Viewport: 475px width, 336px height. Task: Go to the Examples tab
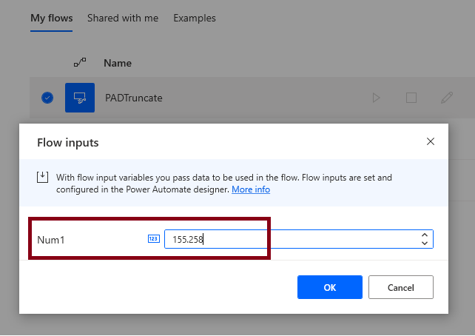(195, 18)
